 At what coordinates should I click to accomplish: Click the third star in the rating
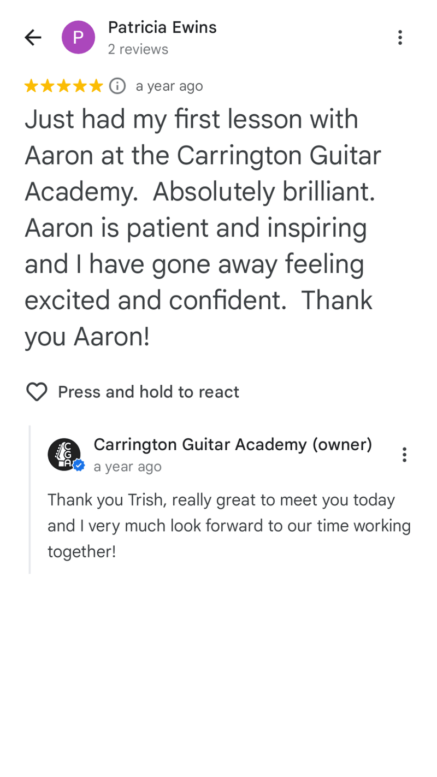tap(63, 85)
